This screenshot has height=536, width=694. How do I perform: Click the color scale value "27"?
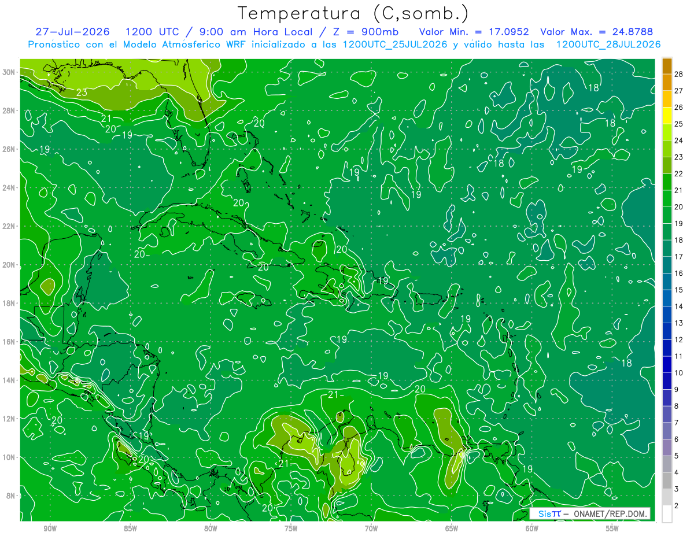click(679, 91)
